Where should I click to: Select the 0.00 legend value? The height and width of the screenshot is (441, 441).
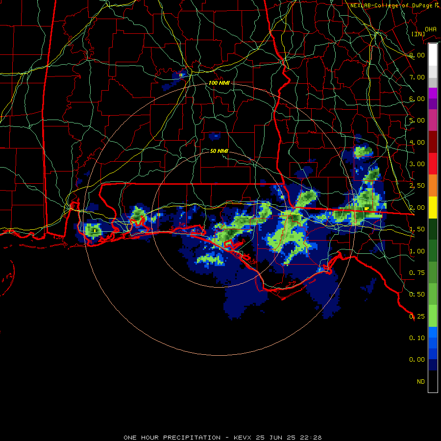pos(417,360)
